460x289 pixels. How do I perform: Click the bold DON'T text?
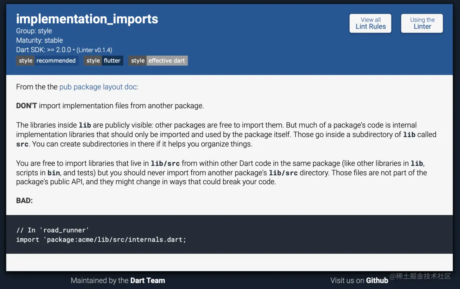[26, 106]
